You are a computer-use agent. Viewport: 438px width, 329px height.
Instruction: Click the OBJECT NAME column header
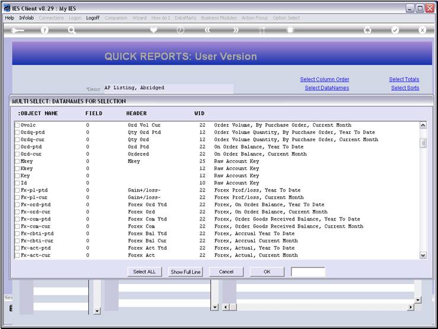coord(38,113)
